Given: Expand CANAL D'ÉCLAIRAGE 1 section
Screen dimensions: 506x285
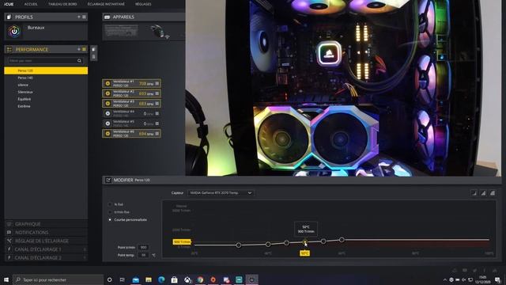Looking at the screenshot, I should pyautogui.click(x=46, y=249).
